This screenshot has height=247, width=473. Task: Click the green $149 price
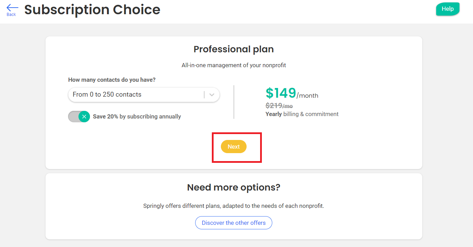[281, 93]
